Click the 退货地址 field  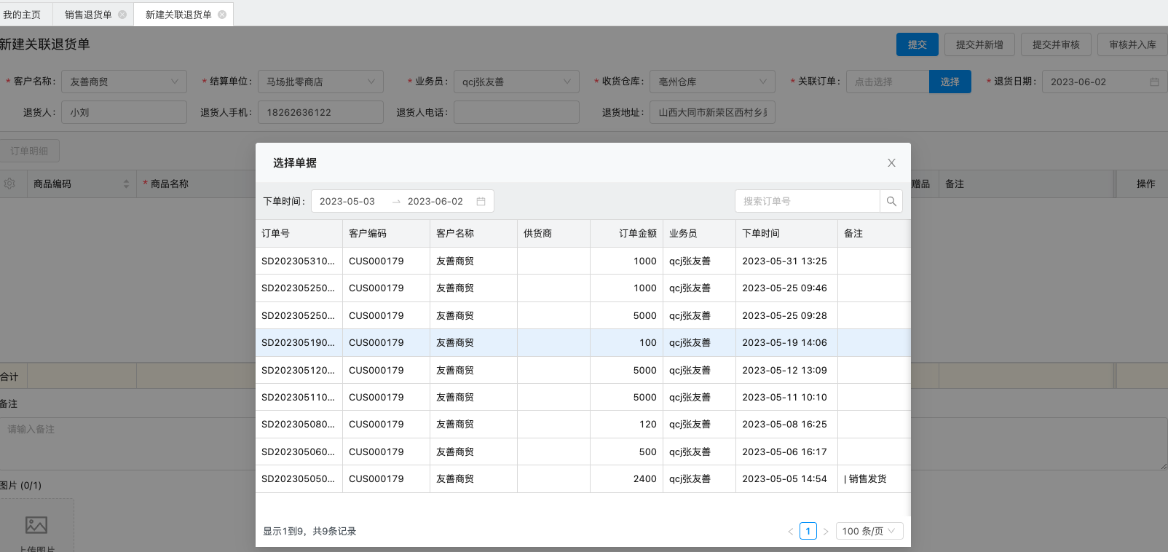[x=712, y=112]
